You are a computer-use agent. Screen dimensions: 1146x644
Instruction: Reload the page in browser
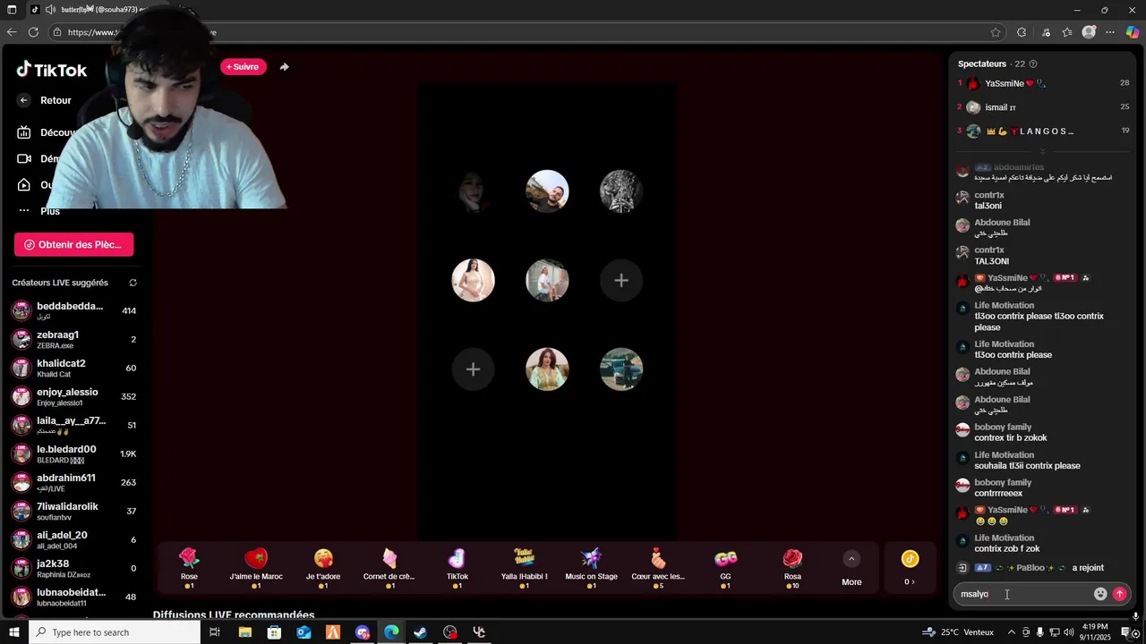(x=33, y=32)
